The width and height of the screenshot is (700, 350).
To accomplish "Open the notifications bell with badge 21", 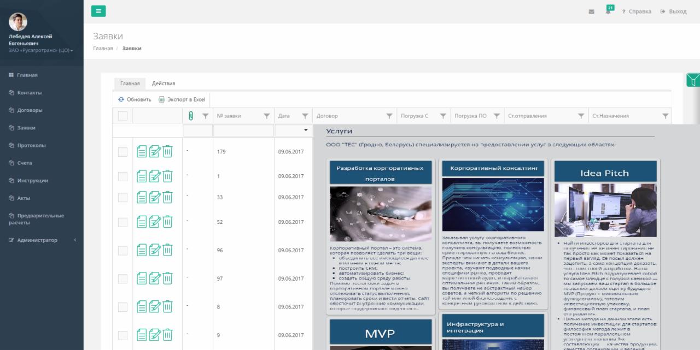I will tap(608, 11).
